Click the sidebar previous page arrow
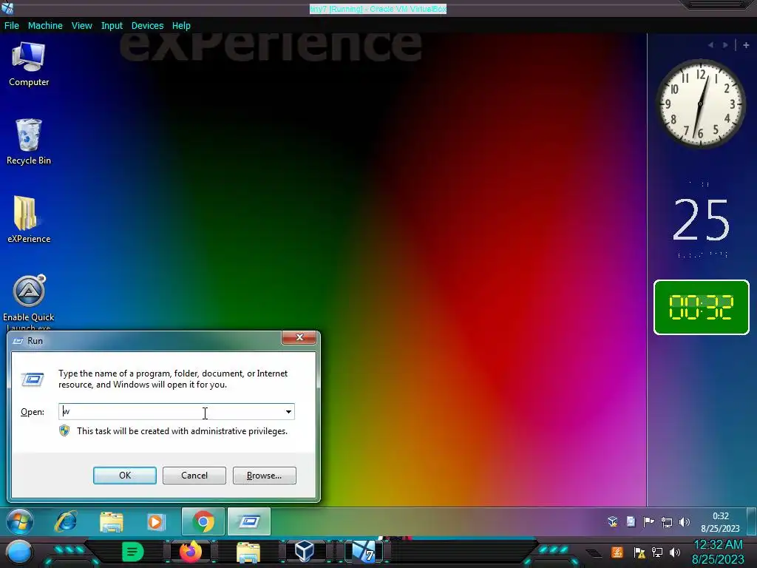The image size is (757, 568). tap(710, 45)
